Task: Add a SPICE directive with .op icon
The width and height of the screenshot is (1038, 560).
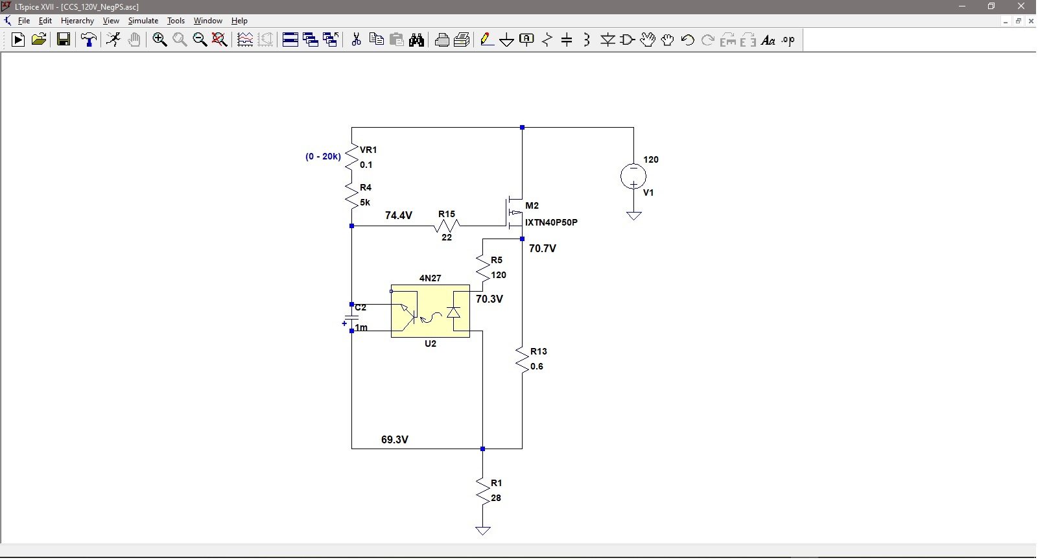Action: (788, 40)
